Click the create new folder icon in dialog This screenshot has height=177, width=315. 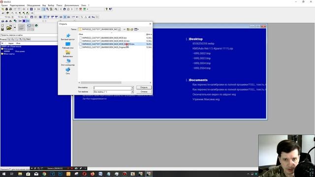(132, 29)
